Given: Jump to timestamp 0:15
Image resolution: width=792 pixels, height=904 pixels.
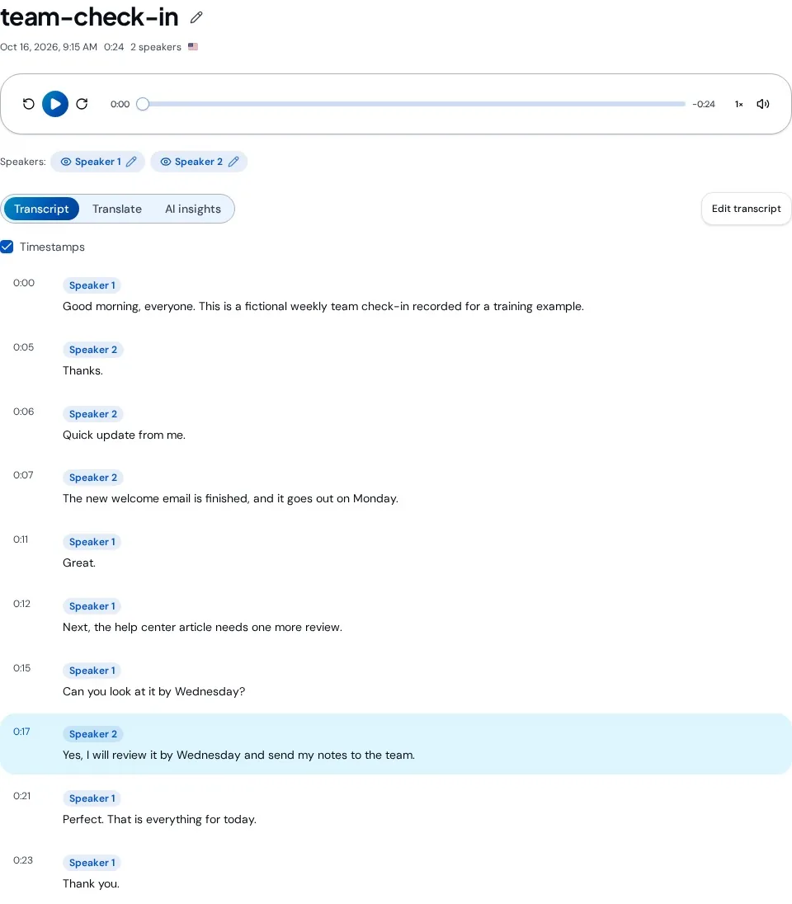Looking at the screenshot, I should coord(22,668).
